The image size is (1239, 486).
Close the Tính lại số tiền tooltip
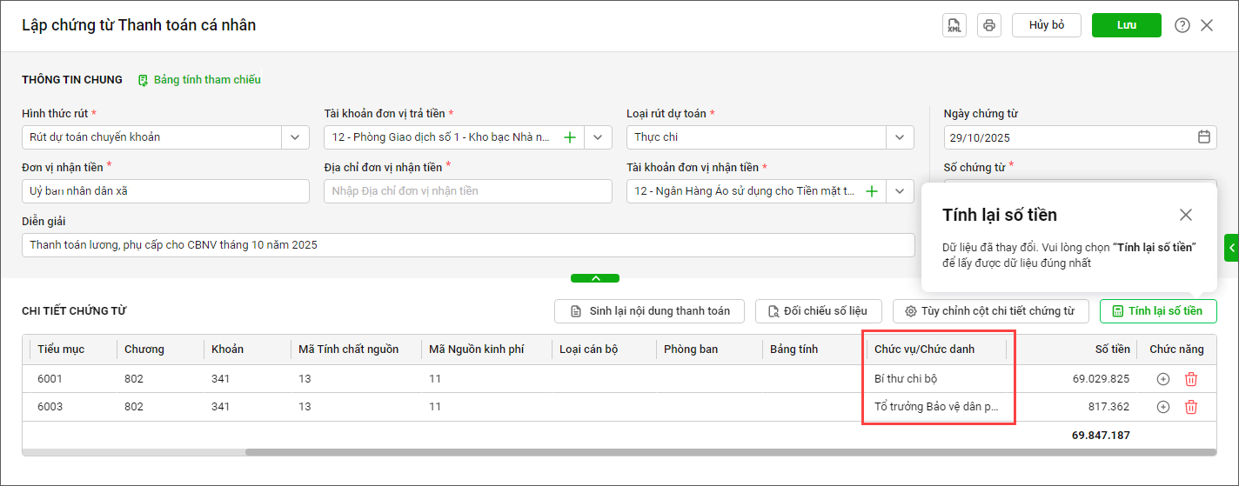click(x=1186, y=215)
